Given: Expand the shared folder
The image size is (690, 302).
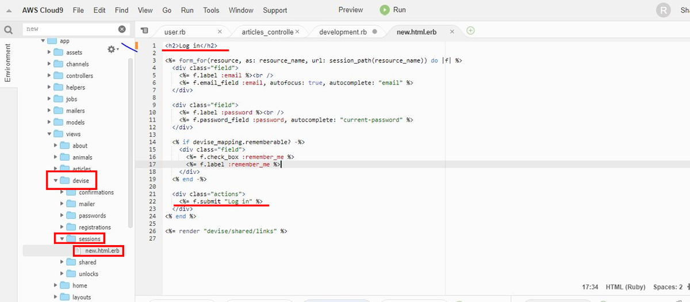Looking at the screenshot, I should 62,262.
